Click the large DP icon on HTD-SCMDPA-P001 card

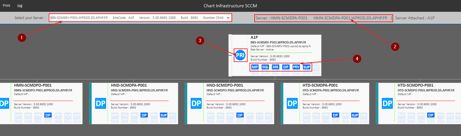[x=292, y=103]
